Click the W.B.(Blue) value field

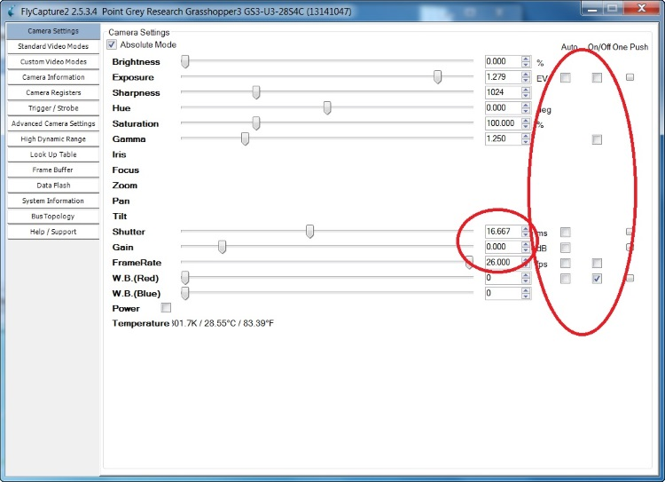coord(503,293)
